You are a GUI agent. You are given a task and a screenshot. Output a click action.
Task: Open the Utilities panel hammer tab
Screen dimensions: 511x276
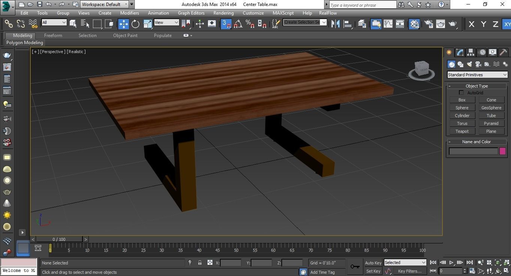pos(503,52)
